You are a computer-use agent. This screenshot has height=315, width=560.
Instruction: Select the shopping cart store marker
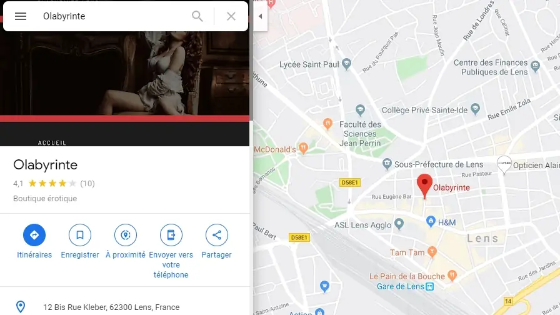coord(324,286)
